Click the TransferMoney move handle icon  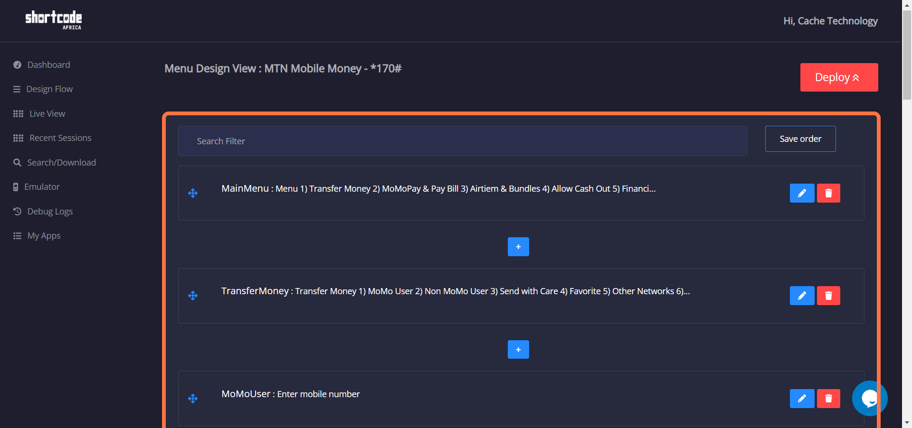[x=193, y=296]
